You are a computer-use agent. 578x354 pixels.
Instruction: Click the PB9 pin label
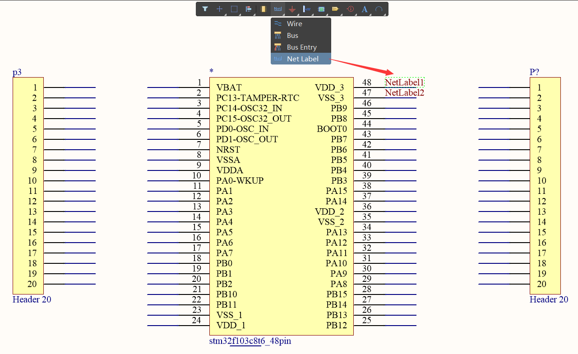point(339,108)
